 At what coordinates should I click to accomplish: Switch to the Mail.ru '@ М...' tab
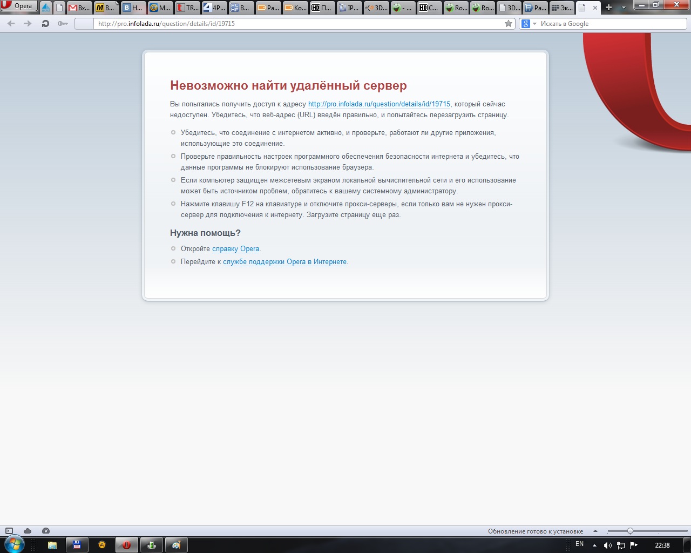(x=160, y=8)
